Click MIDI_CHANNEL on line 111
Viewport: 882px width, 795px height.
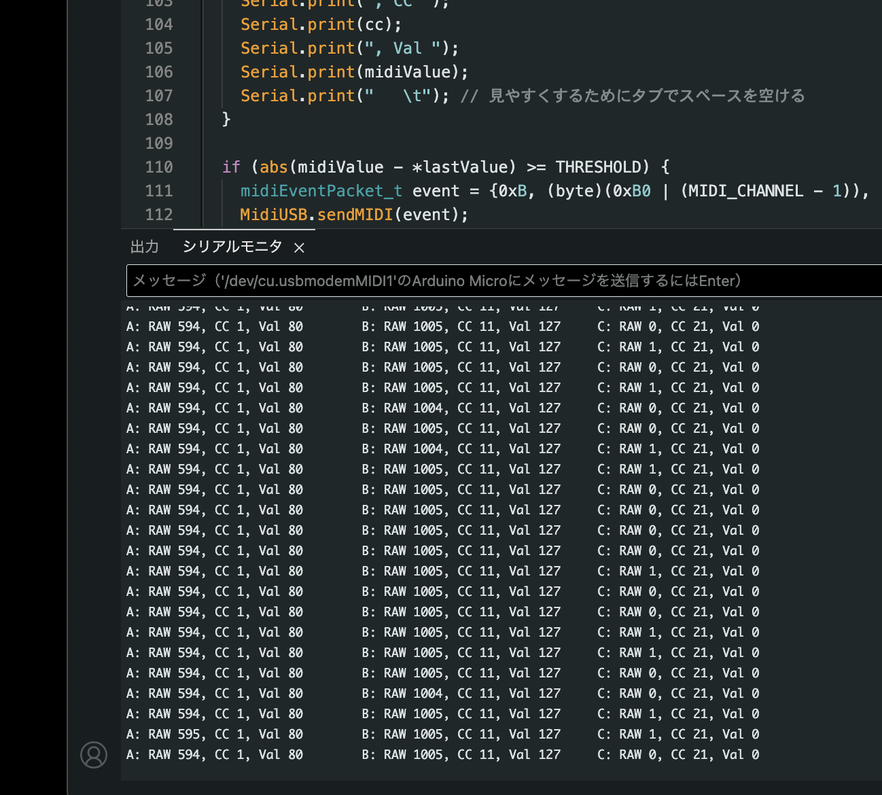745,191
